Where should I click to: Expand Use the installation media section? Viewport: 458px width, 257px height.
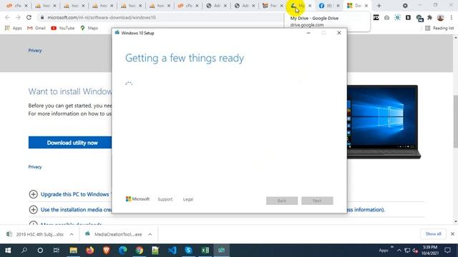tap(70, 209)
